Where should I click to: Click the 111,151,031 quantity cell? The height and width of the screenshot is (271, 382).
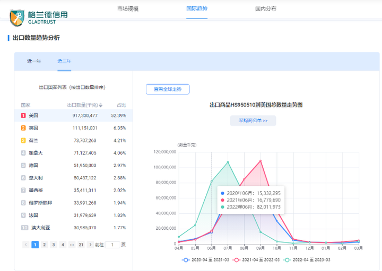[x=85, y=128]
